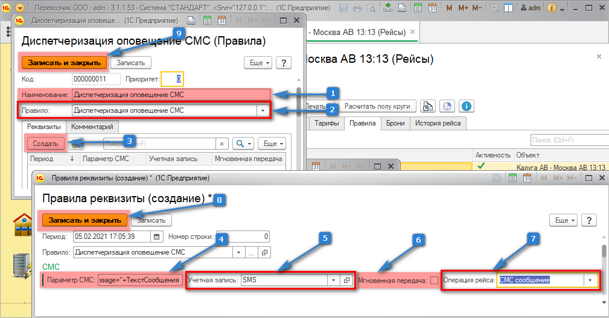
Task: Click into the Приоритет input field
Action: pyautogui.click(x=171, y=79)
